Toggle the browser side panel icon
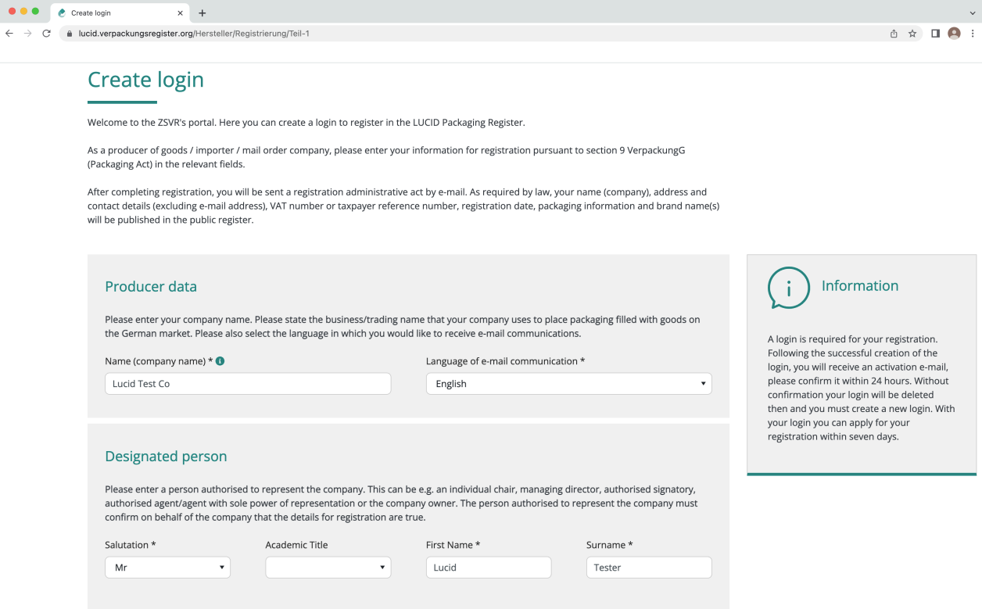Viewport: 982px width, 609px height. coord(935,34)
